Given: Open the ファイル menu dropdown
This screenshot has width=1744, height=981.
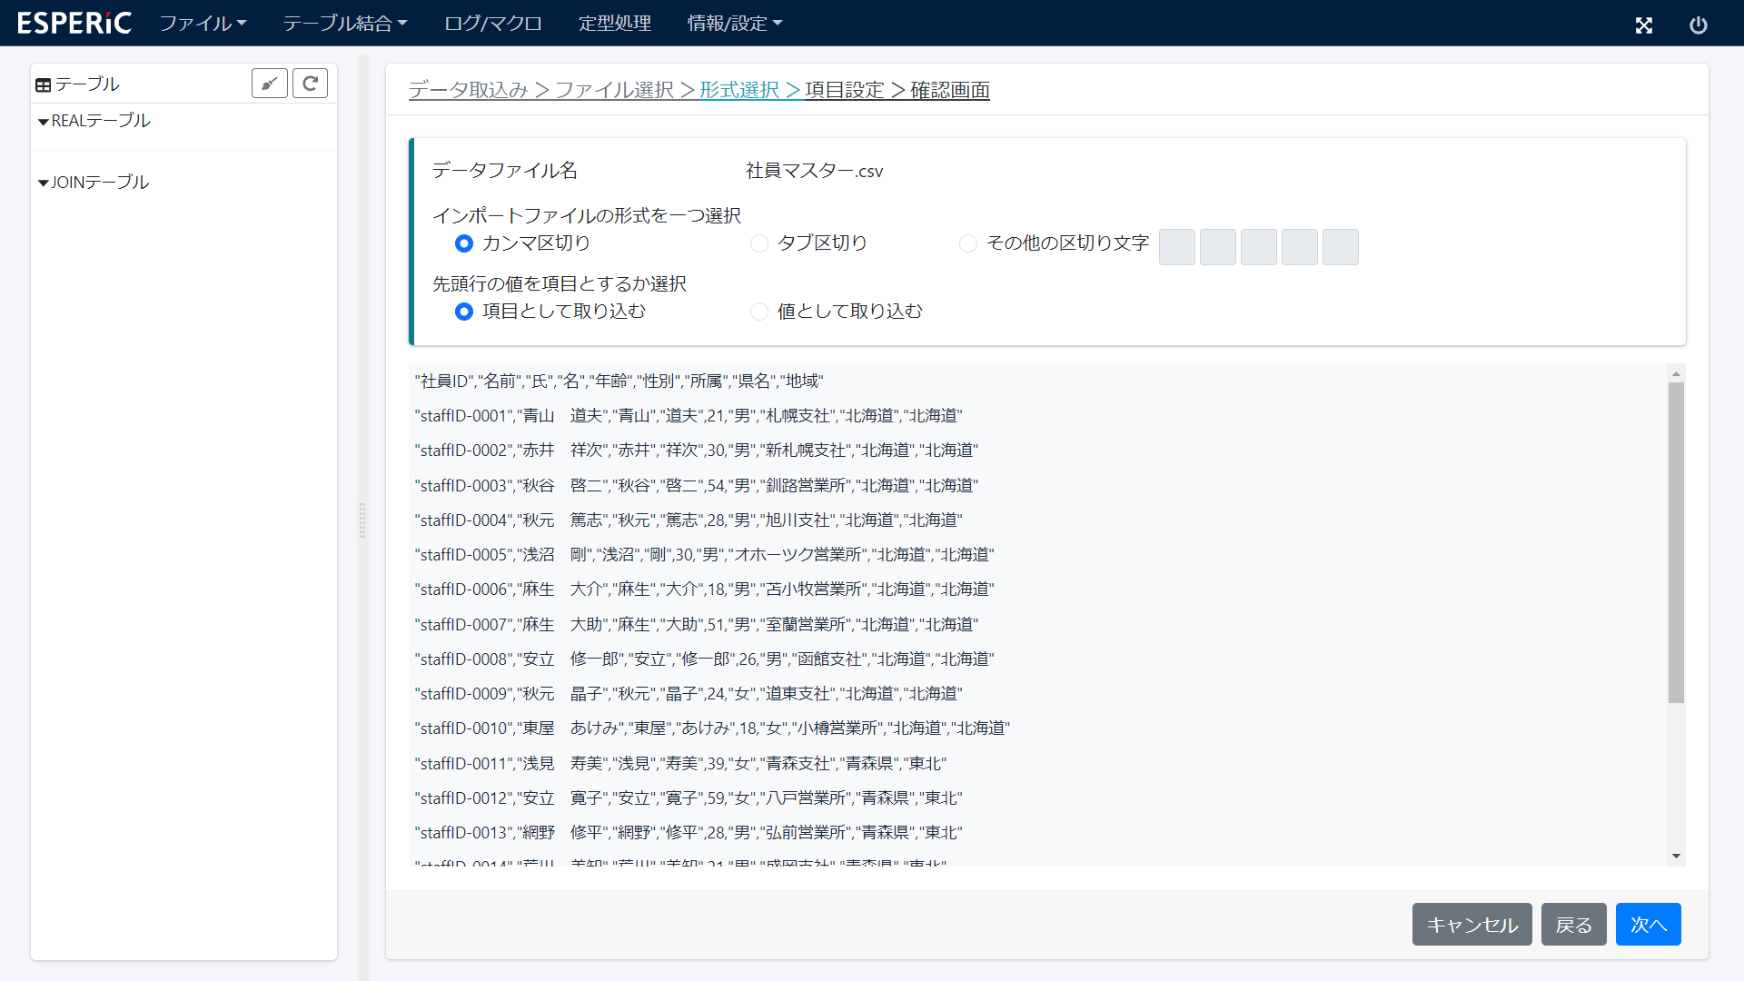Looking at the screenshot, I should [203, 23].
